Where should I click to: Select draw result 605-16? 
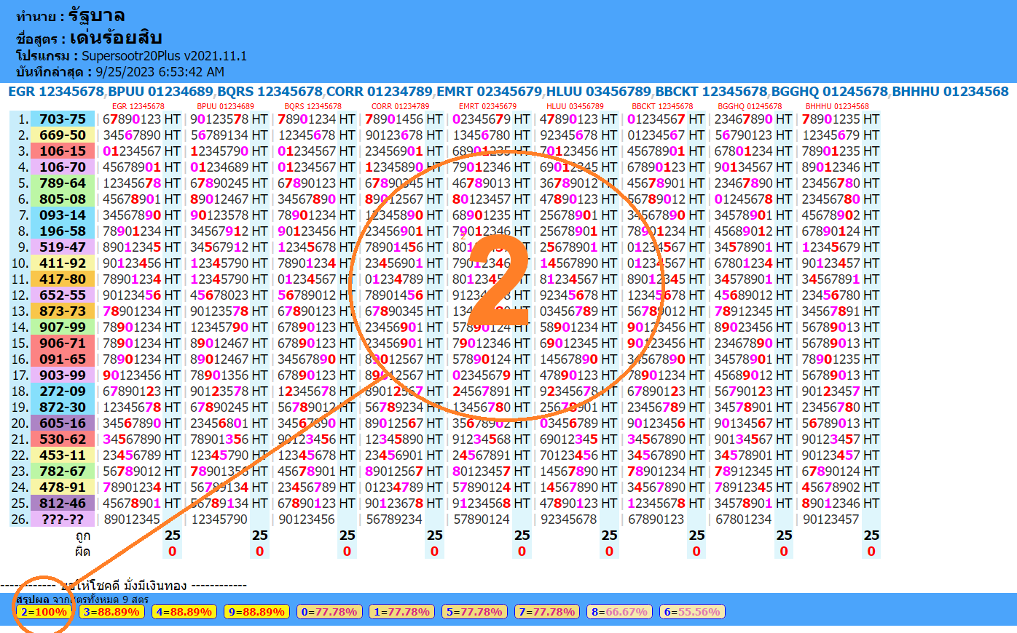click(x=63, y=423)
